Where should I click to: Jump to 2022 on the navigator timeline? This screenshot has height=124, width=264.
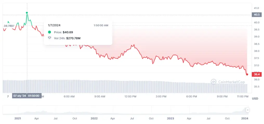(x=94, y=119)
